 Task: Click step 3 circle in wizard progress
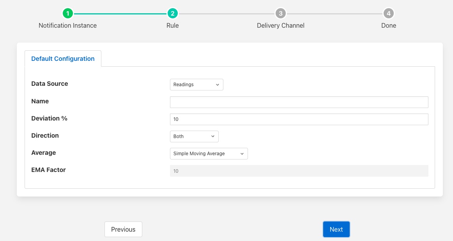tap(280, 14)
